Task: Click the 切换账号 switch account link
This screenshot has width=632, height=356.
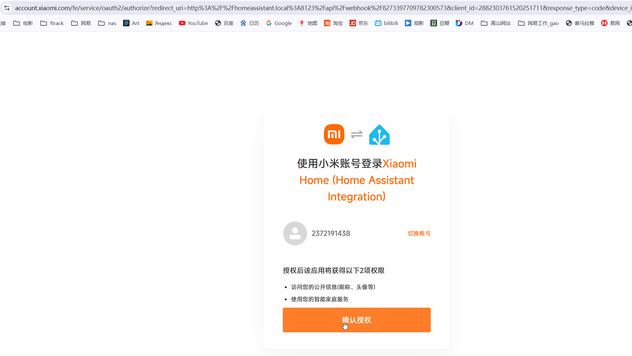Action: pos(419,233)
